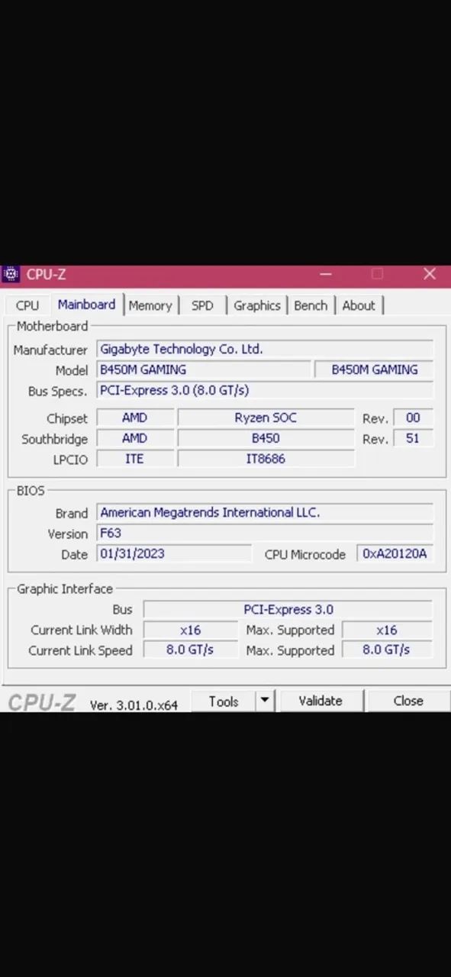Click the version text Ver. 3.01.0.x64
Viewport: 451px width, 977px height.
click(134, 705)
